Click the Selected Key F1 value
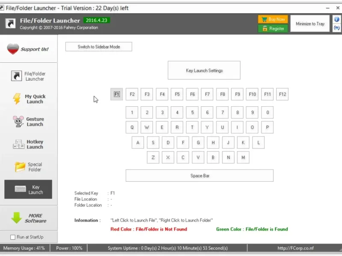Screen dimensions: 342x256 (112, 193)
